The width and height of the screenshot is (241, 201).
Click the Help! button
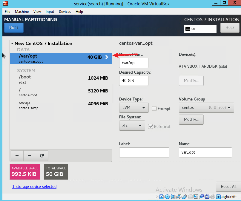(x=230, y=28)
